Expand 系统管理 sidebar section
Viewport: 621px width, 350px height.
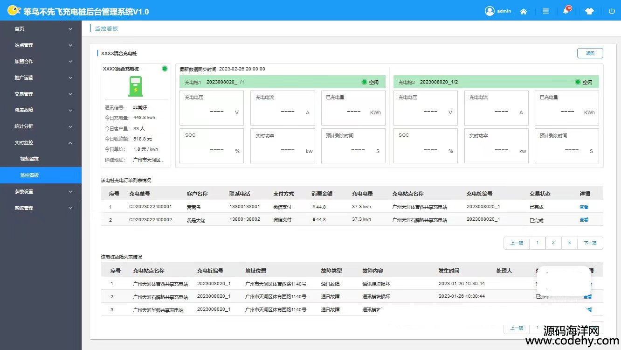pos(41,208)
